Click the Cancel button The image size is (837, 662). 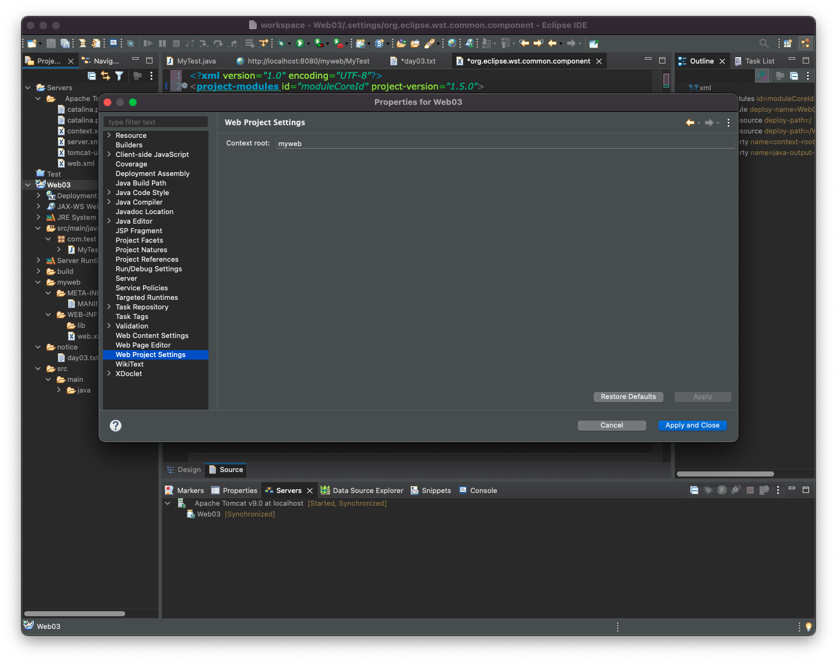click(611, 426)
